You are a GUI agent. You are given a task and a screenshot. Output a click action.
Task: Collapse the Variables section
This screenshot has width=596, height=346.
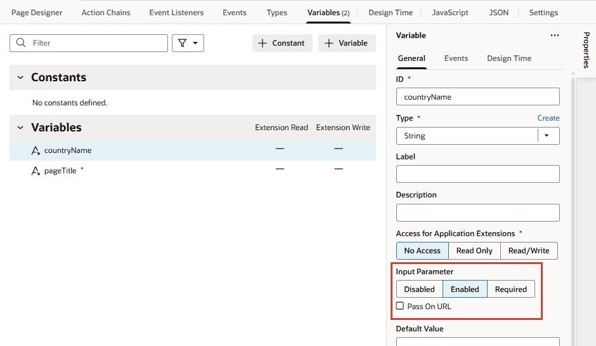pyautogui.click(x=20, y=128)
